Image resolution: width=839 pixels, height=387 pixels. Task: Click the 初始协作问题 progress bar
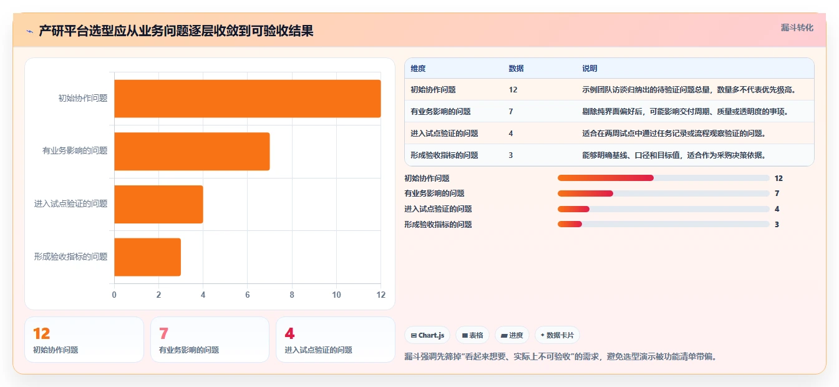663,178
